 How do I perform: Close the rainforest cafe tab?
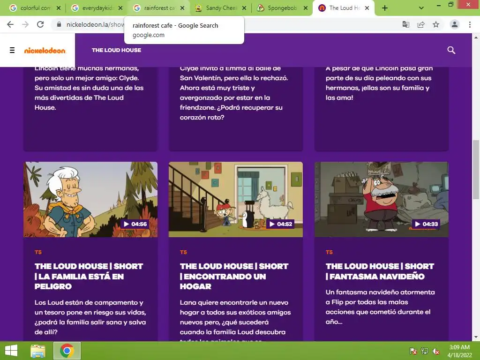pos(182,8)
